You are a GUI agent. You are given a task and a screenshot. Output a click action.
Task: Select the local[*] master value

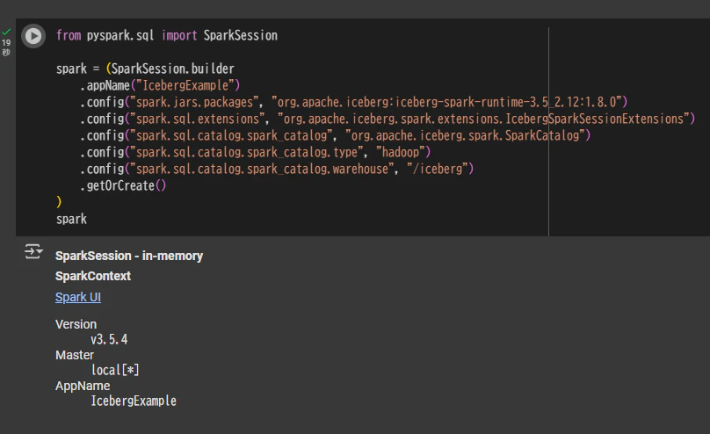click(115, 370)
